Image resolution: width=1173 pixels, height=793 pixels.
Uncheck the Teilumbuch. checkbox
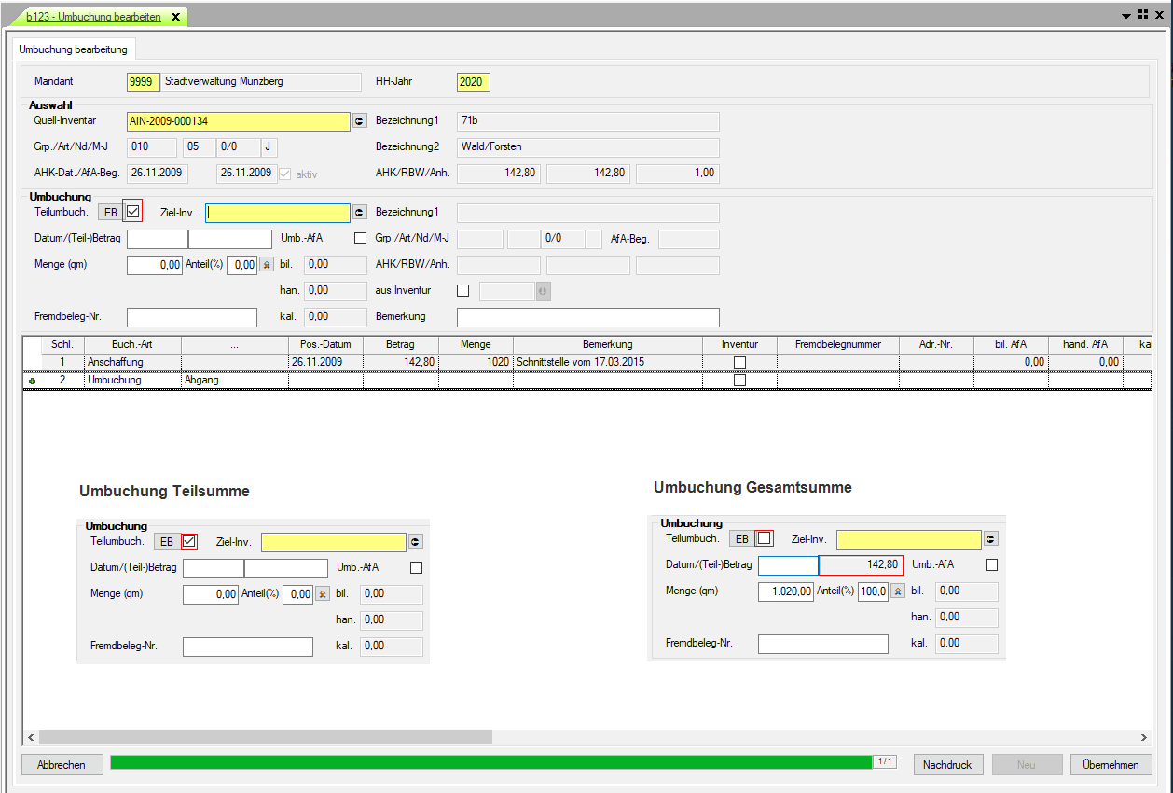coord(132,212)
